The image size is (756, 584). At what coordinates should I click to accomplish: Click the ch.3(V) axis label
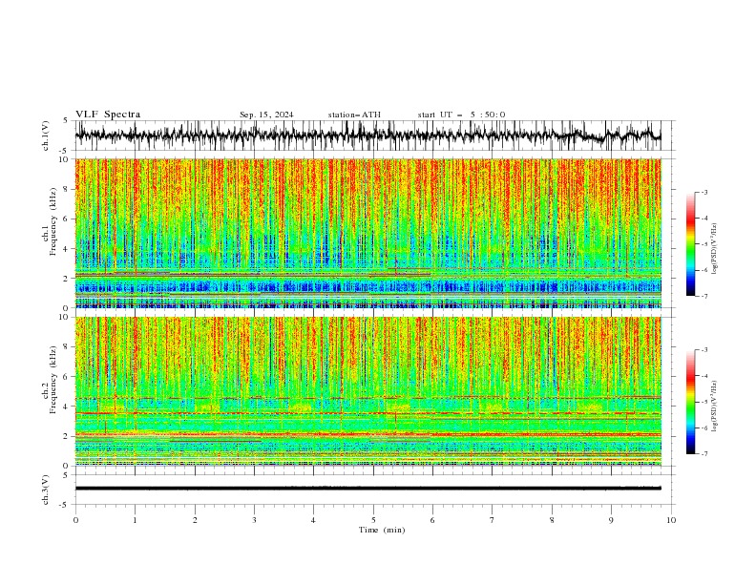click(46, 490)
